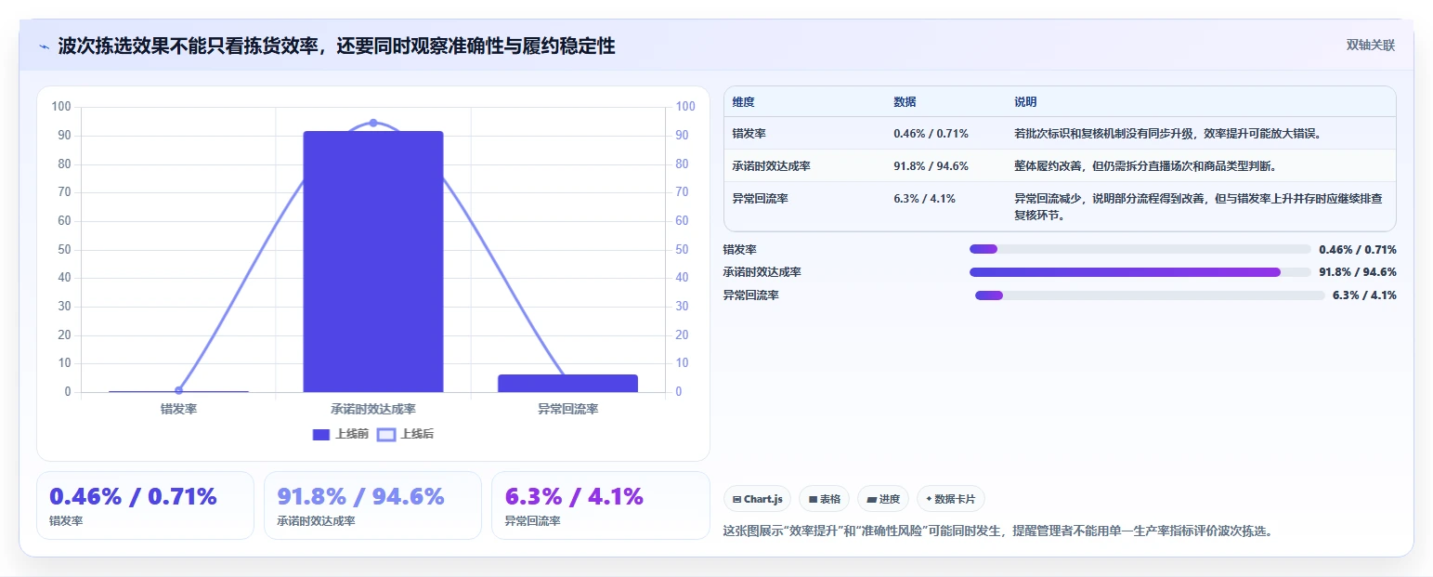The height and width of the screenshot is (577, 1433).
Task: Toggle the 上线前 legend item
Action: (x=341, y=434)
